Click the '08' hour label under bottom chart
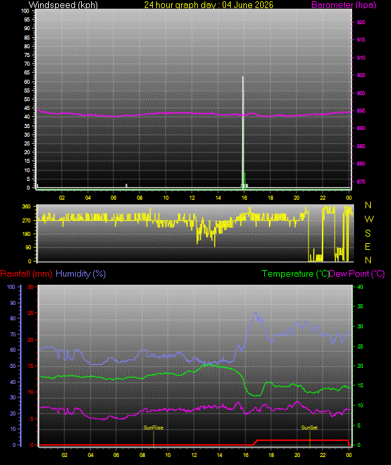 pos(142,455)
